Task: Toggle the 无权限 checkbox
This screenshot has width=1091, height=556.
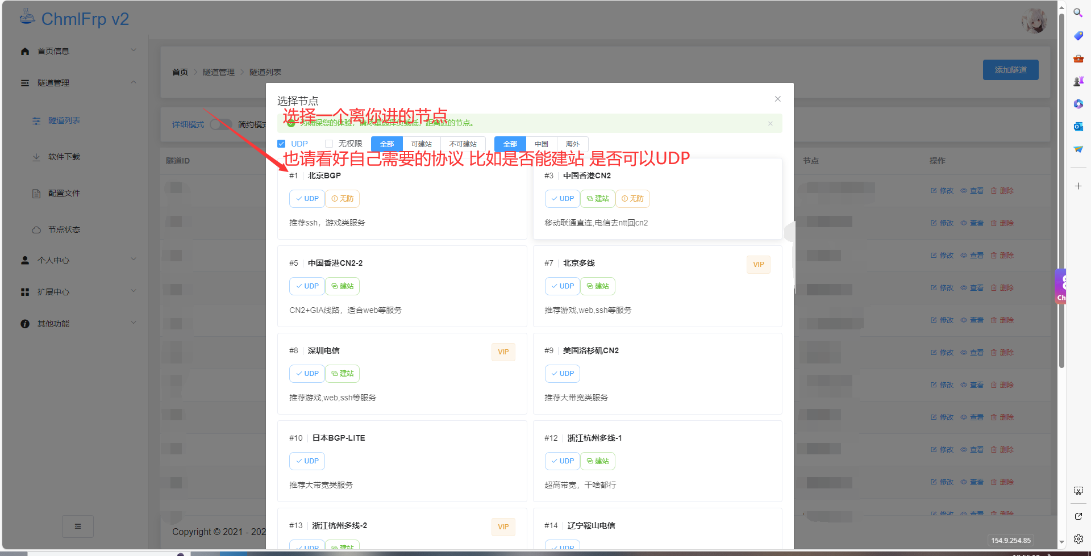Action: coord(329,144)
